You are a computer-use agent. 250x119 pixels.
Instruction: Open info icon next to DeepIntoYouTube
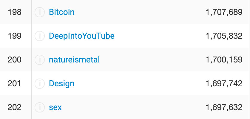40,36
